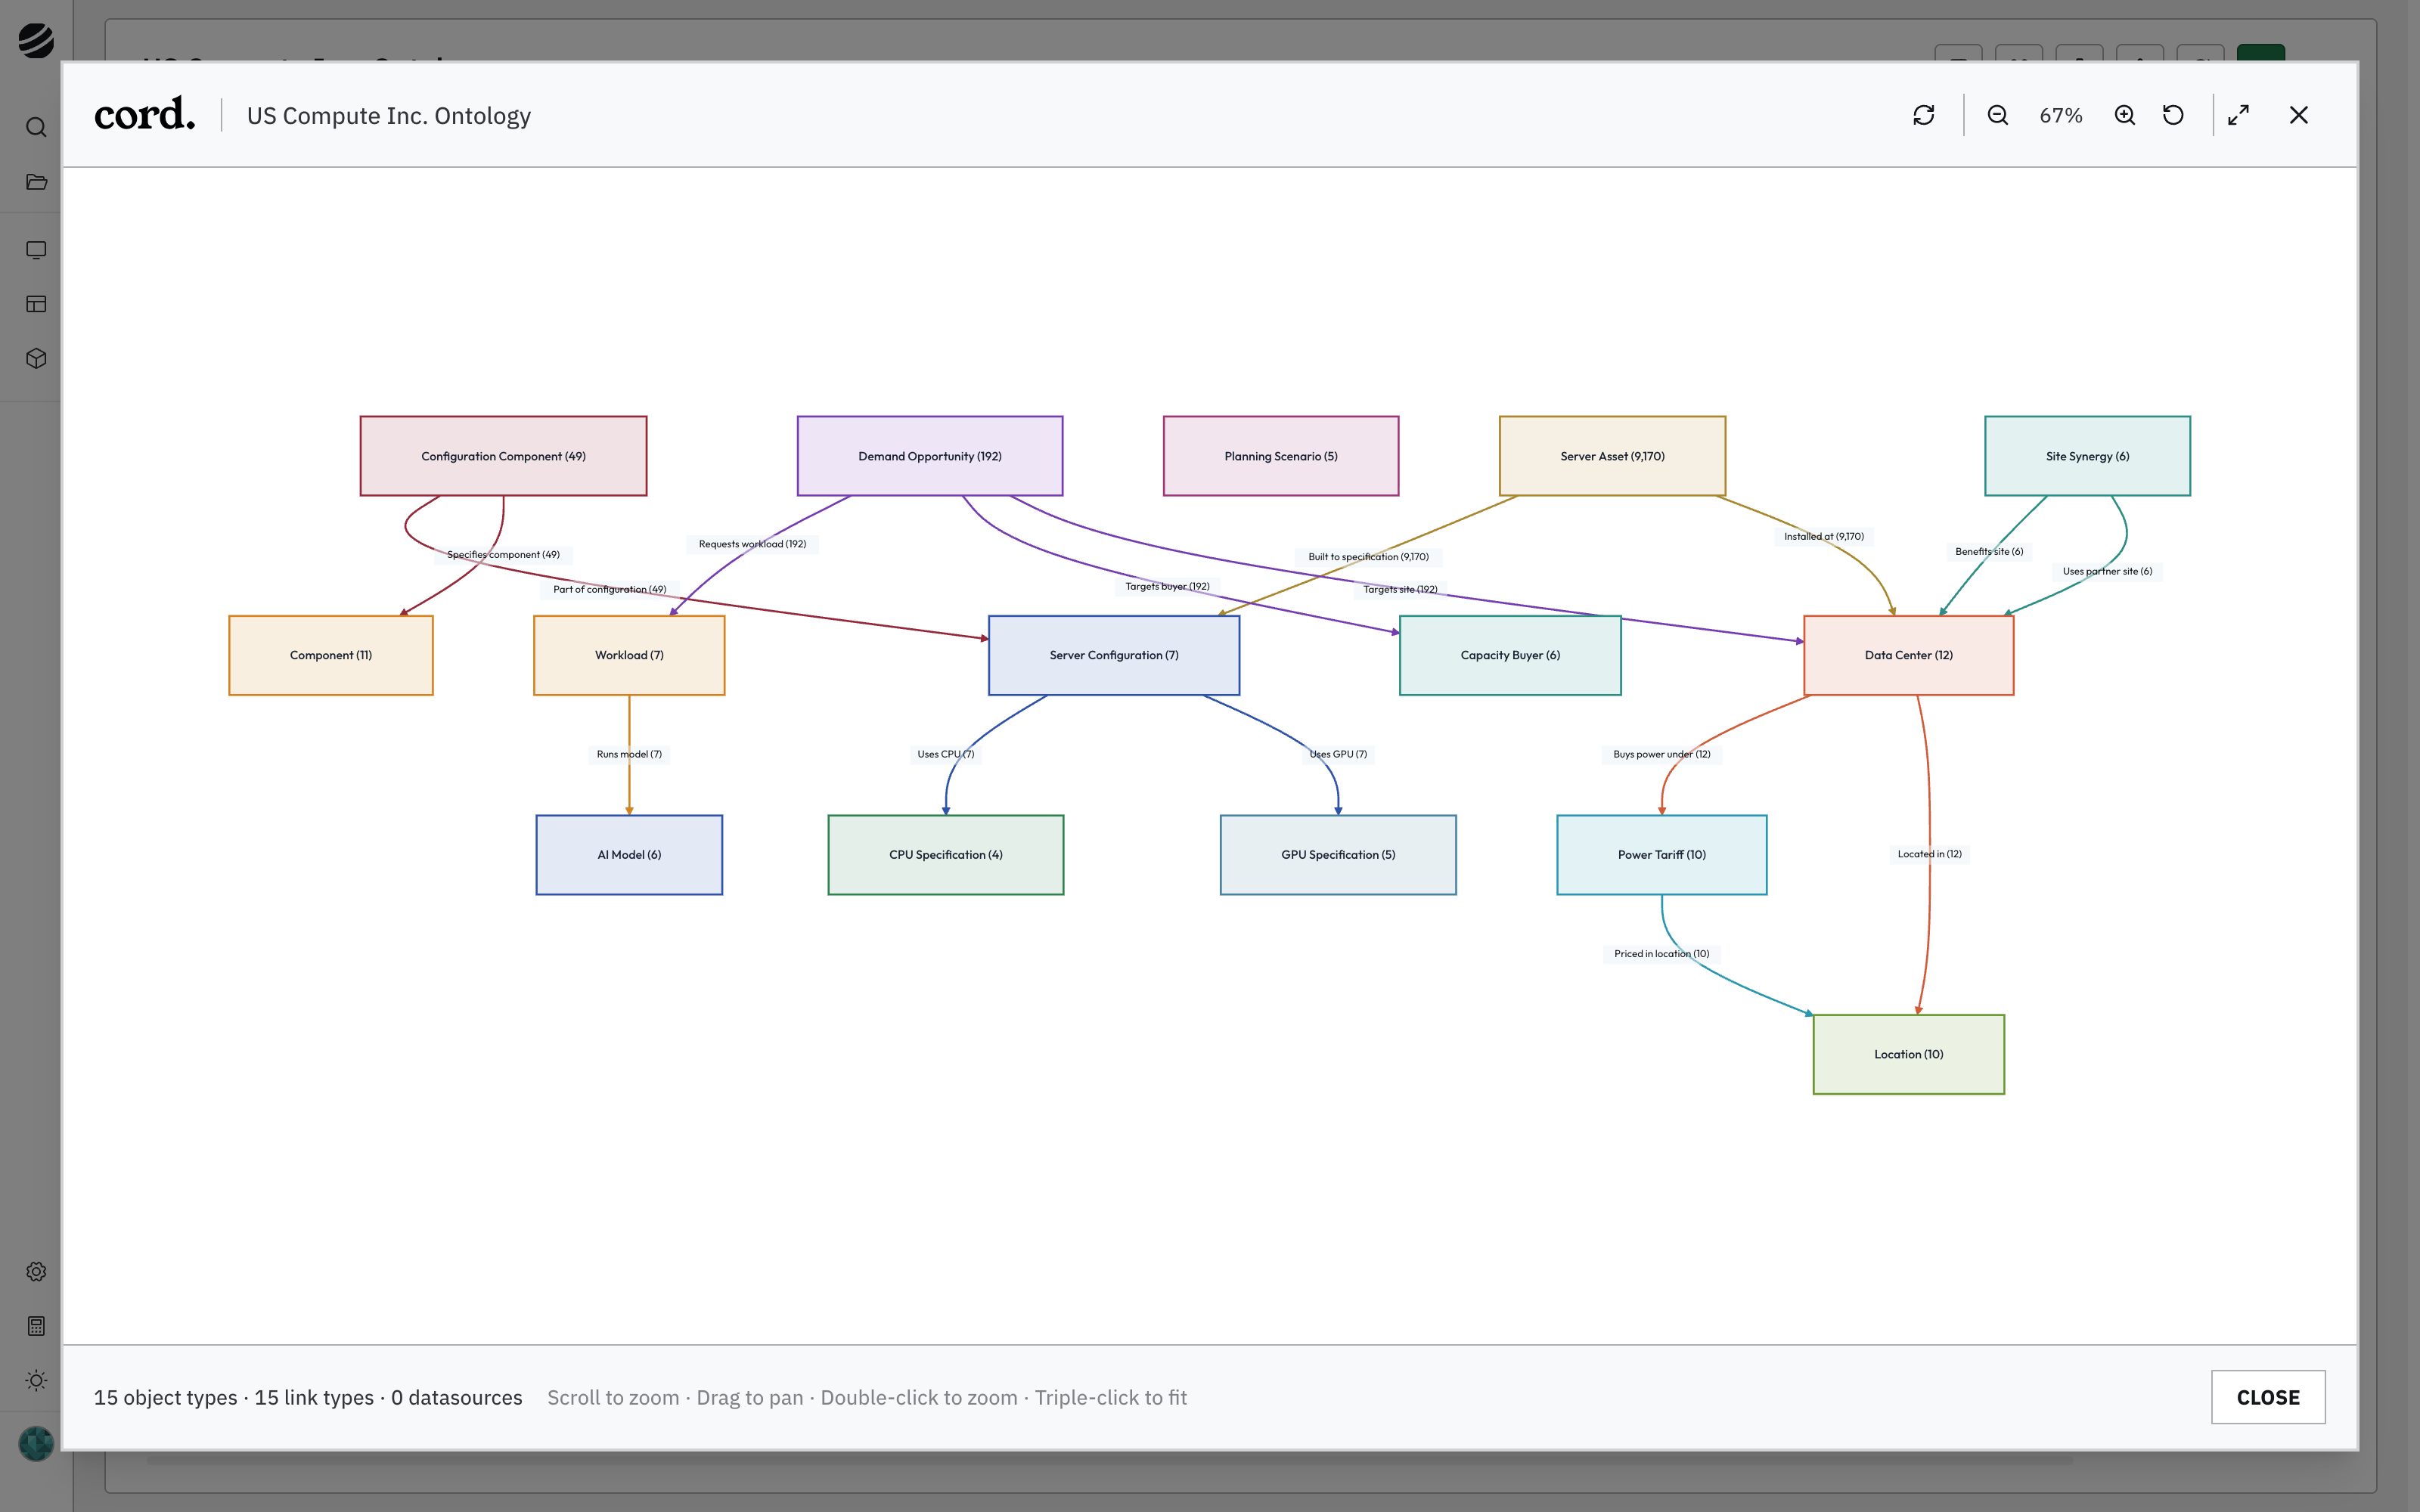The width and height of the screenshot is (2420, 1512).
Task: Click the cord. logo in dialog header
Action: (x=145, y=114)
